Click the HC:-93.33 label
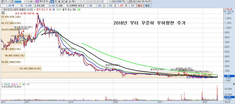Screen dimensions: 235x104 tap(228, 11)
